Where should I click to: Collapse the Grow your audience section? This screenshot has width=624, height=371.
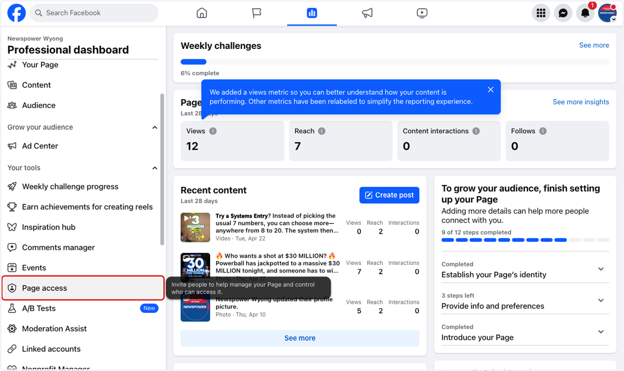point(154,127)
